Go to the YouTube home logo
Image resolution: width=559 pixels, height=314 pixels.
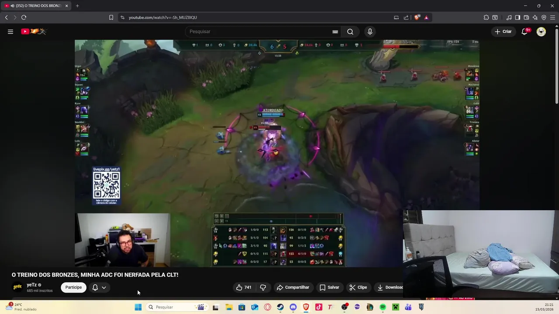[34, 31]
